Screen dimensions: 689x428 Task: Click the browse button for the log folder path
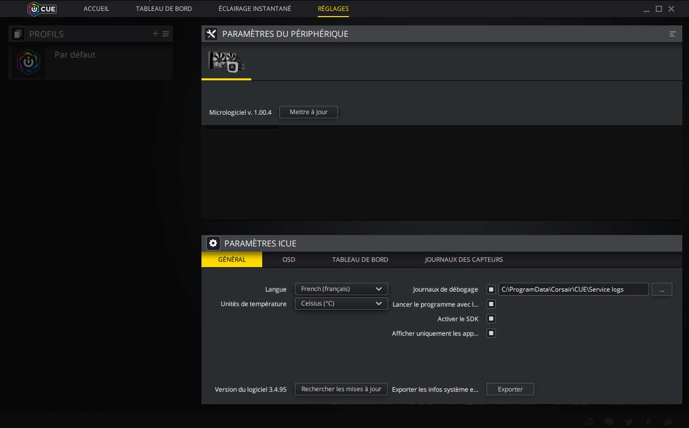click(x=662, y=289)
